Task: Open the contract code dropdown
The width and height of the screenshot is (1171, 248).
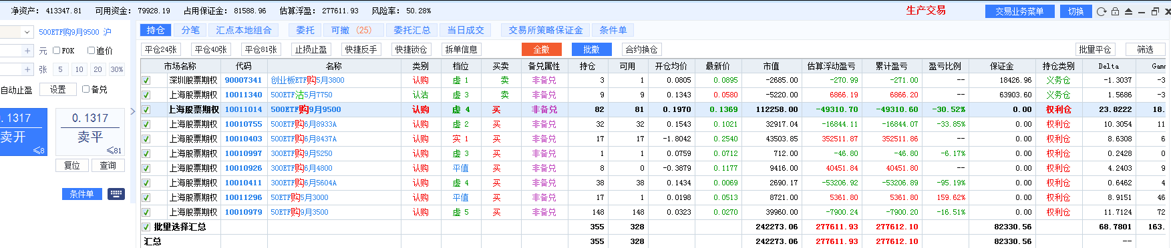Action: click(x=27, y=32)
